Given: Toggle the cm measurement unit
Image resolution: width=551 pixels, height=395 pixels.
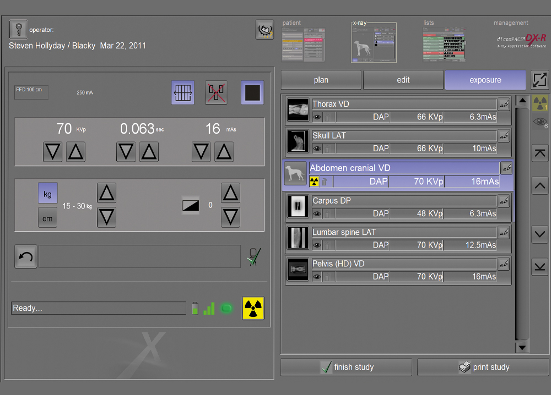Looking at the screenshot, I should coord(47,218).
